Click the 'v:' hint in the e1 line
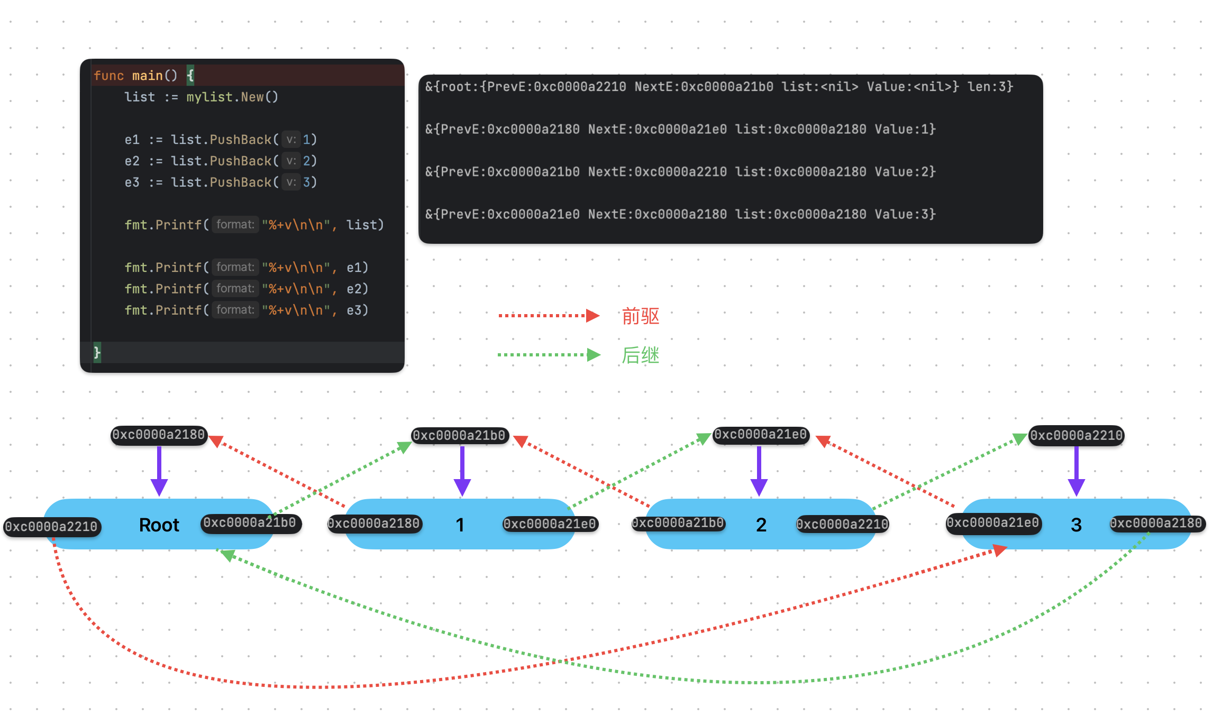The width and height of the screenshot is (1222, 716). pos(291,140)
